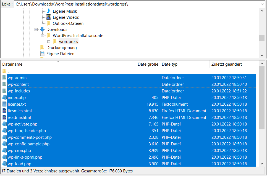This screenshot has height=176, width=267.
Task: Click the wp-config-sample.php file icon
Action: click(4, 144)
